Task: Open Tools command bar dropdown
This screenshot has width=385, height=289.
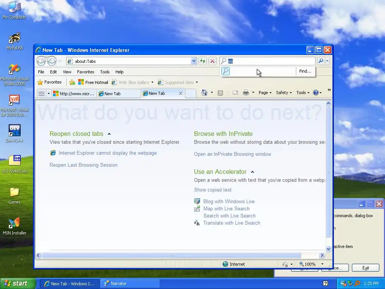Action: (x=303, y=93)
